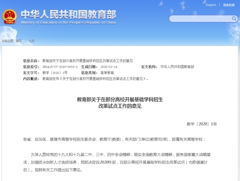Click heading line 改革试点工作的意见
240x181 pixels.
point(120,106)
